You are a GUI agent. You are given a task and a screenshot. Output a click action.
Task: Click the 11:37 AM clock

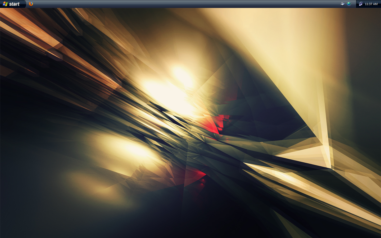(x=371, y=4)
